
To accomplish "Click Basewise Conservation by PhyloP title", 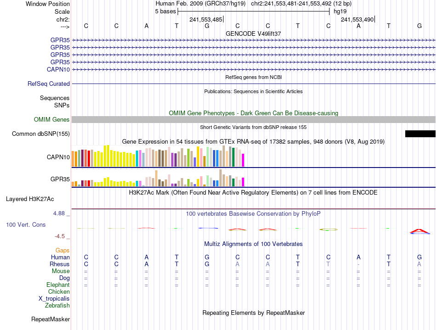I will [x=253, y=214].
